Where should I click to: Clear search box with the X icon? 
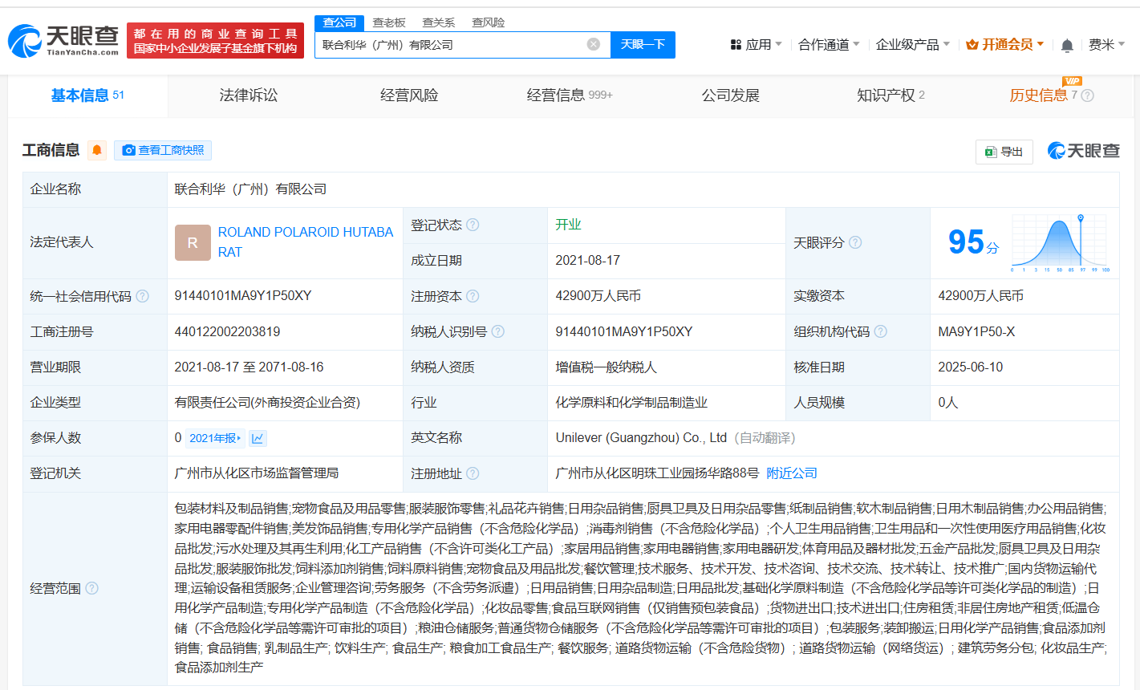click(594, 44)
